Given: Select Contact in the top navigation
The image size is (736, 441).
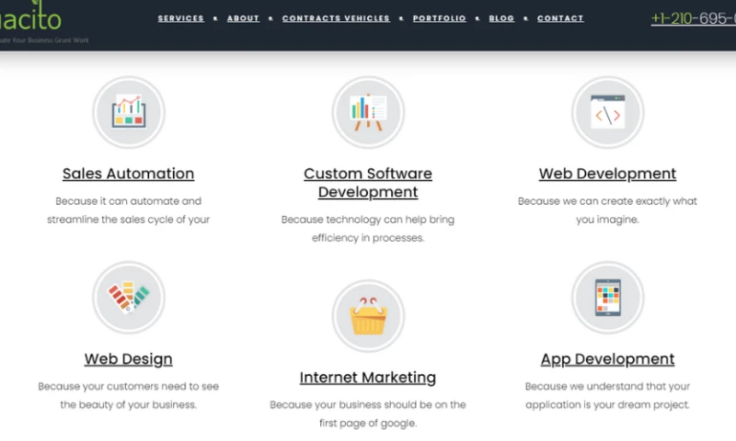Looking at the screenshot, I should pos(560,18).
